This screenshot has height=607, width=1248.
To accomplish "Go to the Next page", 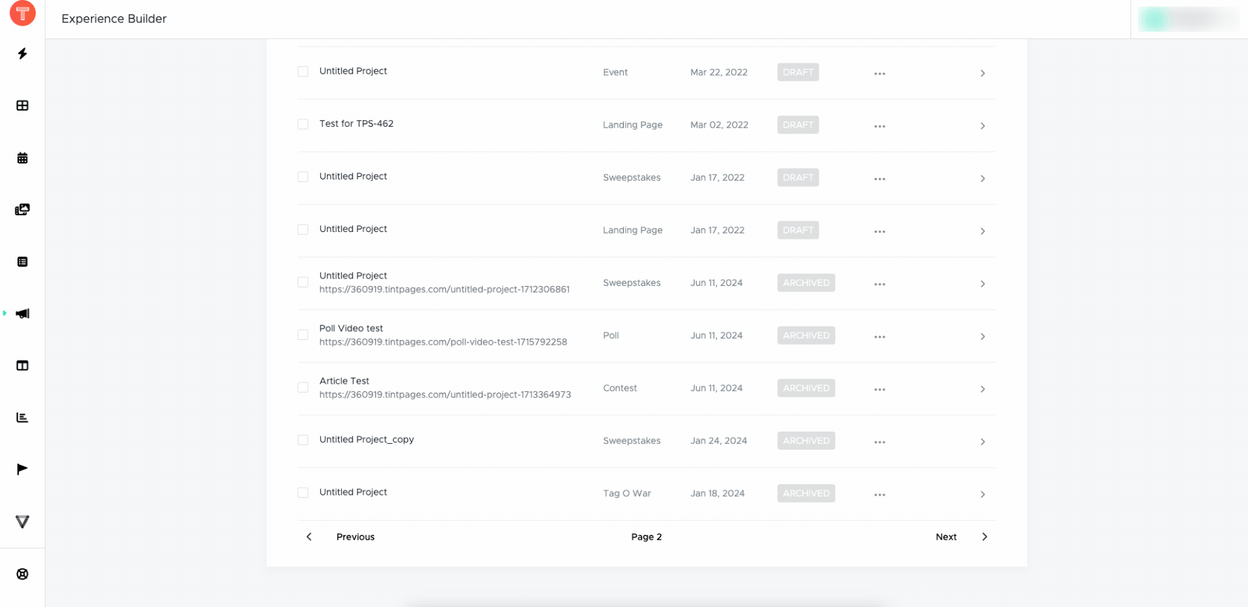I will pos(946,537).
